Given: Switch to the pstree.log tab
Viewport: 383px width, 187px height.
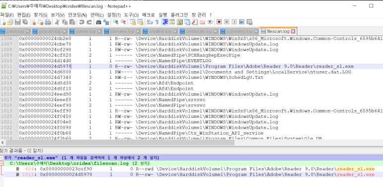Looking at the screenshot, I should click(85, 32).
